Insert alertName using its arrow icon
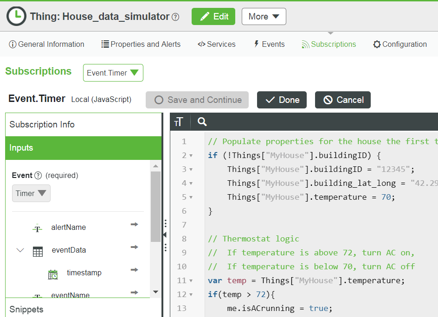The width and height of the screenshot is (438, 317). click(x=135, y=225)
